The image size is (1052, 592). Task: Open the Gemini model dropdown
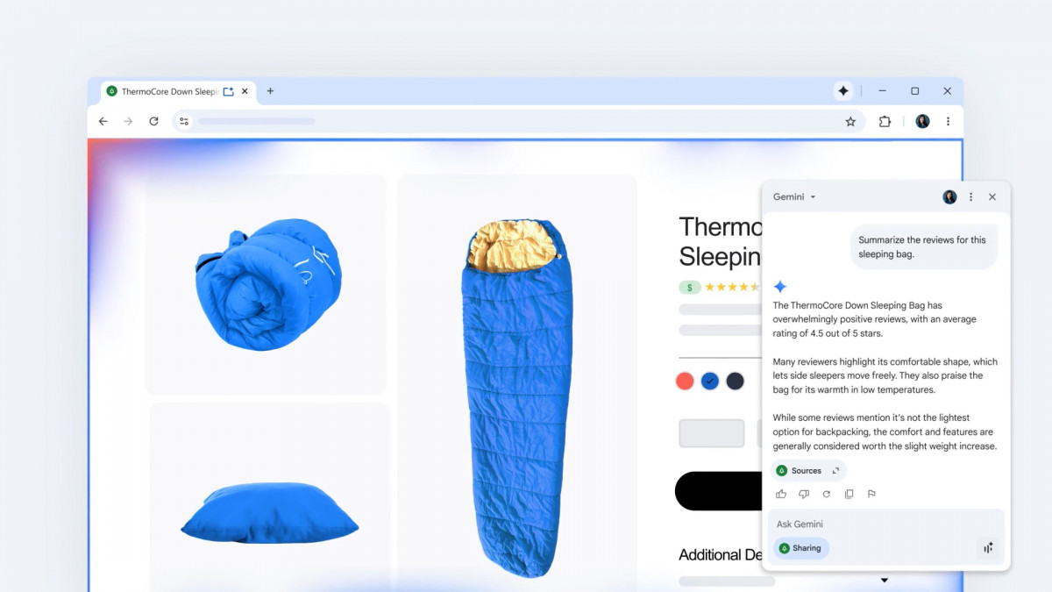(794, 196)
